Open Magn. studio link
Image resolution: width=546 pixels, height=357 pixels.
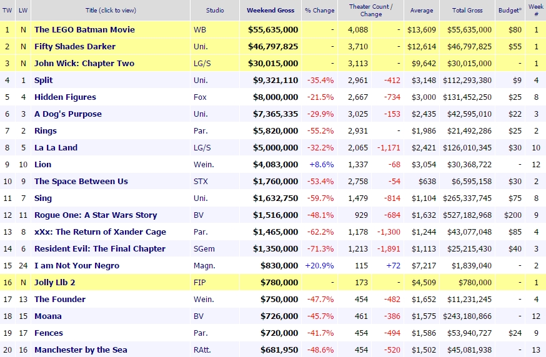click(204, 266)
